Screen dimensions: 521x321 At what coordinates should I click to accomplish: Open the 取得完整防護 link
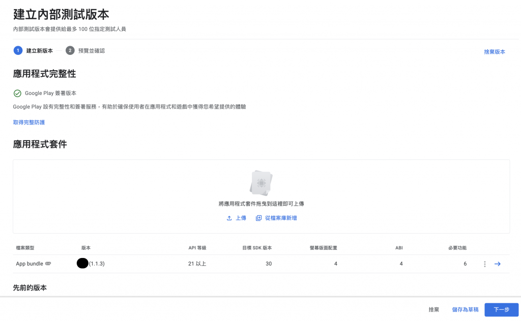point(29,122)
